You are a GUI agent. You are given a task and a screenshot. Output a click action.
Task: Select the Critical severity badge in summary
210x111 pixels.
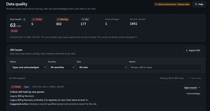point(37,19)
